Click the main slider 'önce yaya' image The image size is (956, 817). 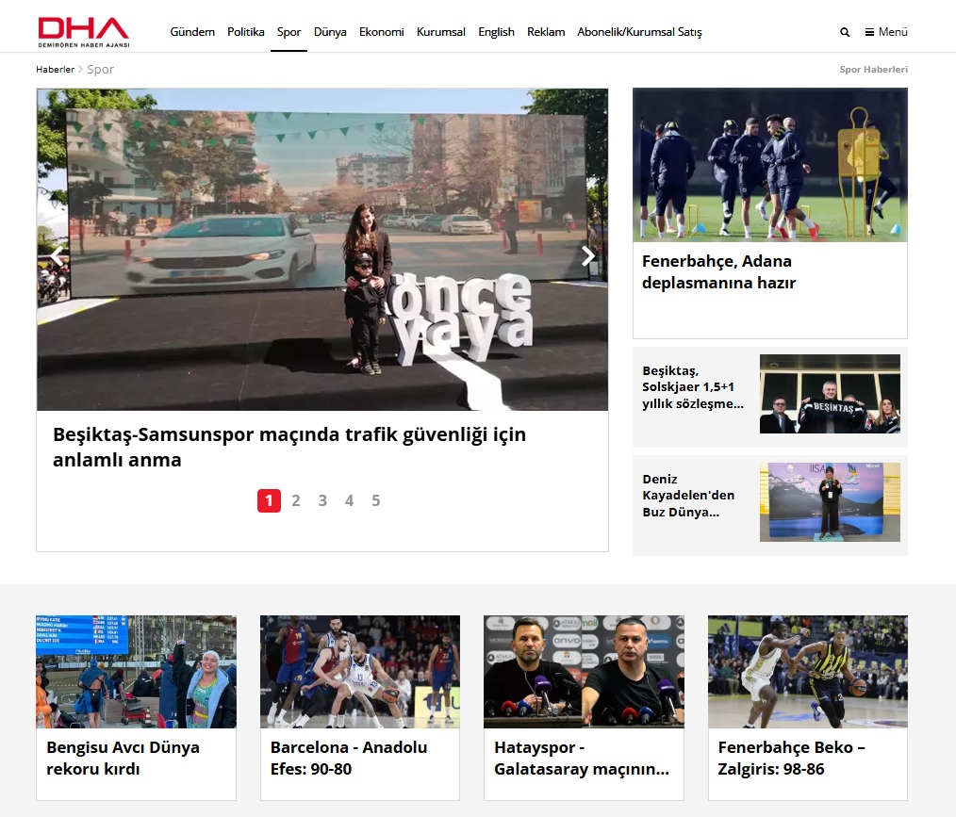[322, 249]
